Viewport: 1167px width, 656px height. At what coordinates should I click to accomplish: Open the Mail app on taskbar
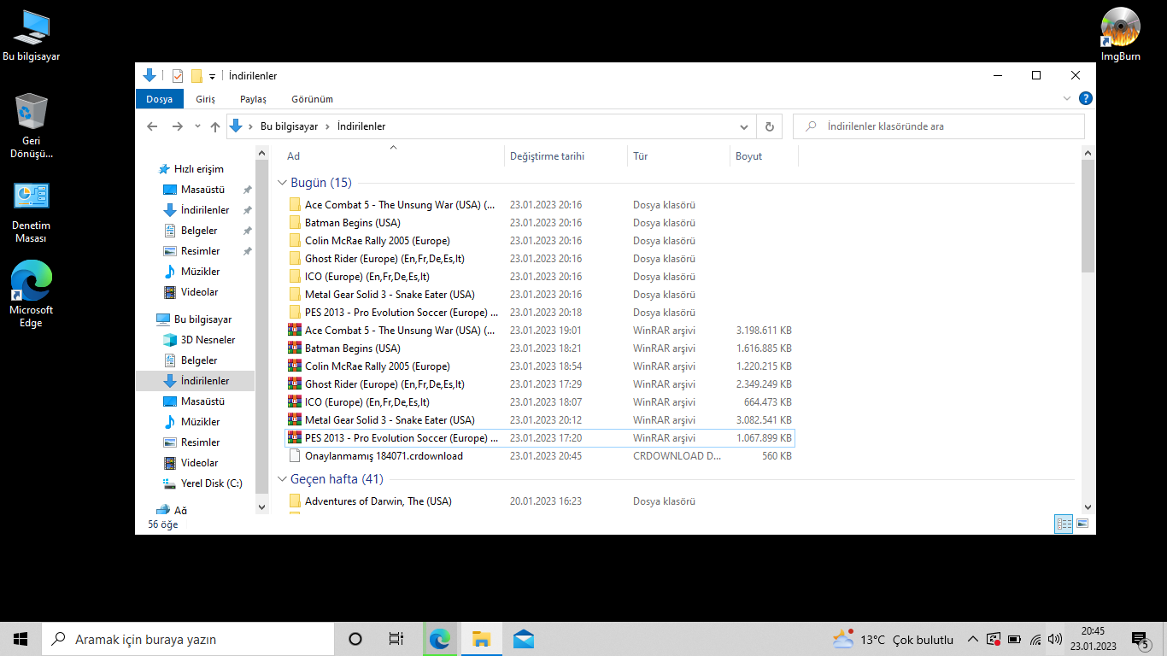coord(523,639)
